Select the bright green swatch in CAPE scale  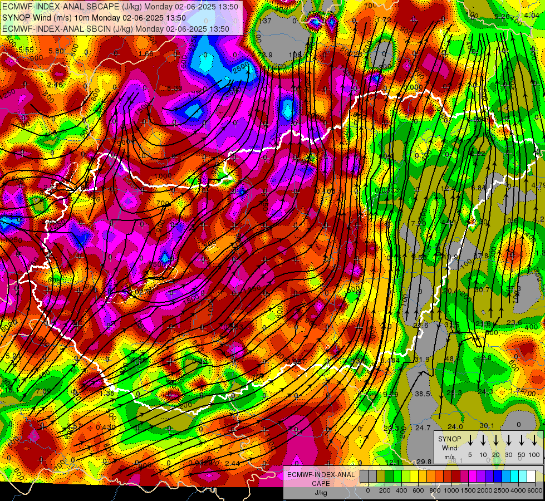(x=397, y=476)
